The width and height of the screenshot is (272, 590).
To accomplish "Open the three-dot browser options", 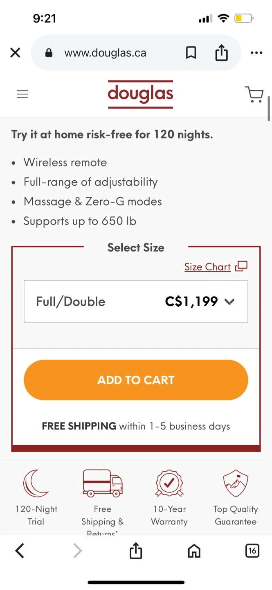I will point(256,53).
